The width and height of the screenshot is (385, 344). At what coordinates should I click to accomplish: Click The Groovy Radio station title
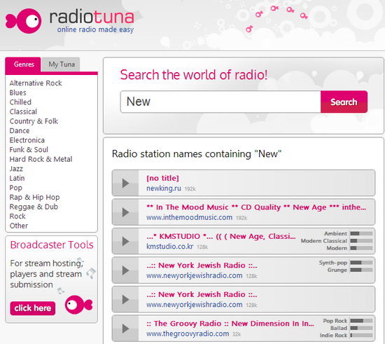point(230,324)
